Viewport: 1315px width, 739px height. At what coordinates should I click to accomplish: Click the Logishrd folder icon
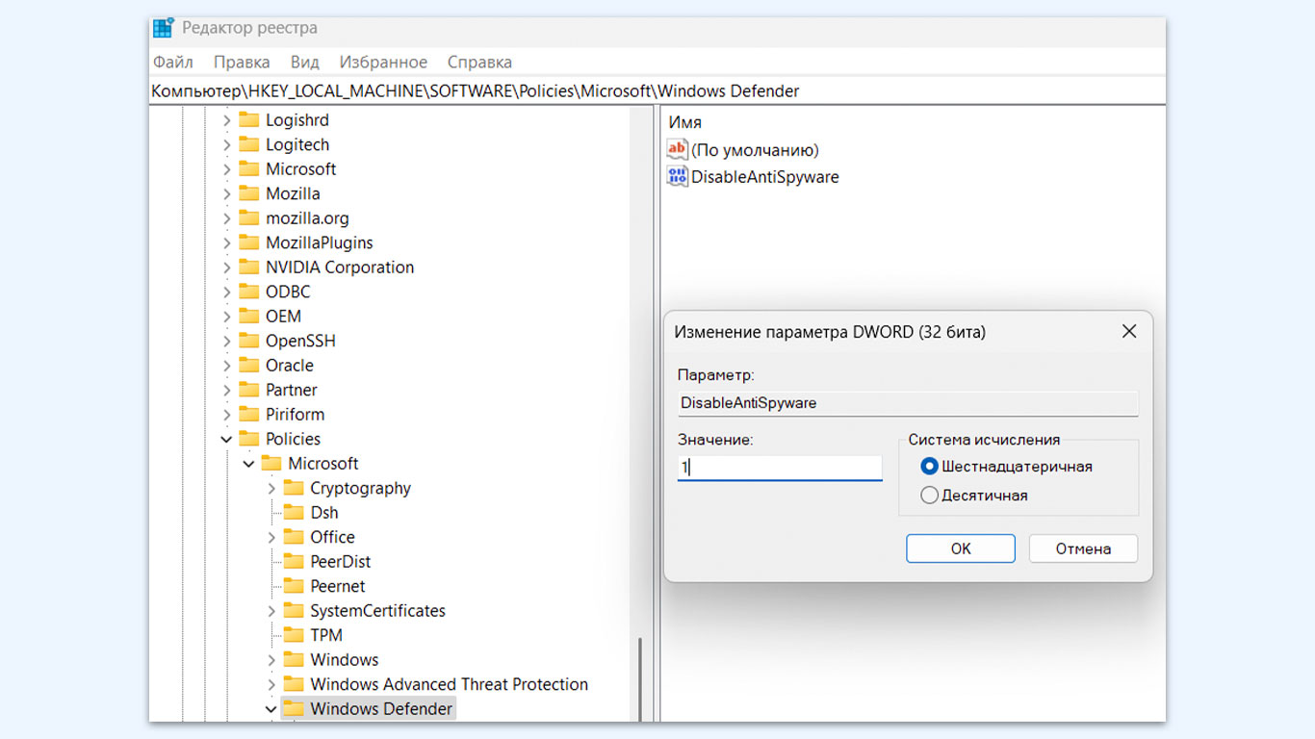pos(249,119)
